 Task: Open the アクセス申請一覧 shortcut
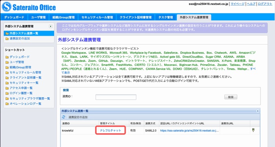[x=21, y=88]
